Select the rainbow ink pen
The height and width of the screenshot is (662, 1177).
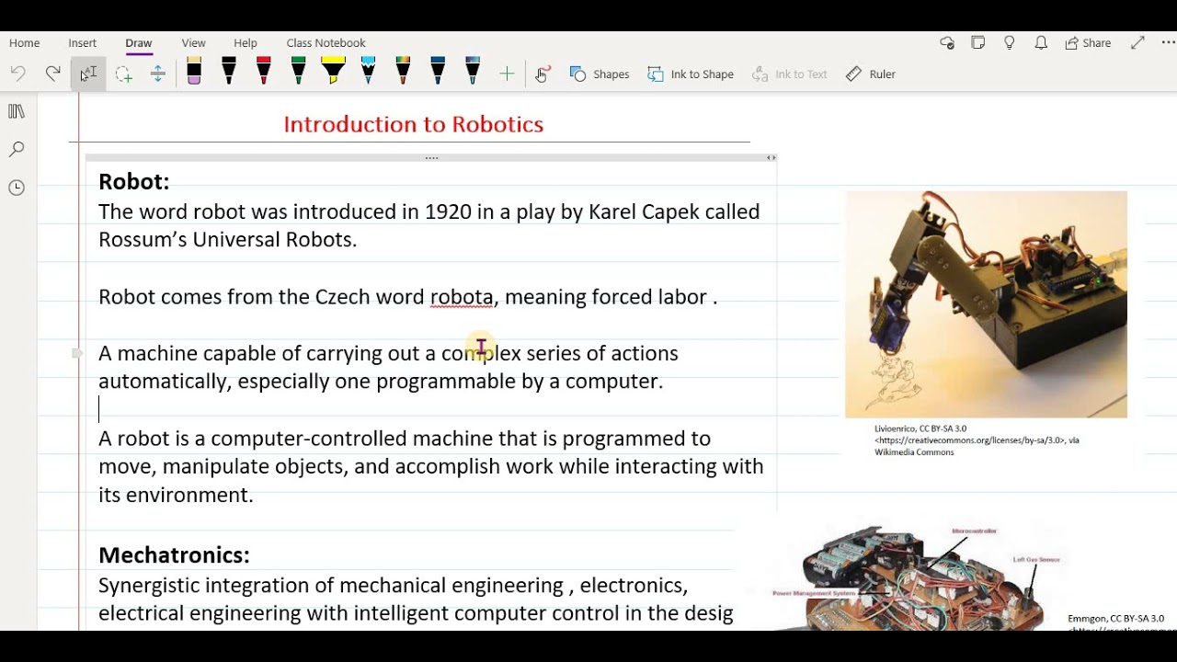403,72
